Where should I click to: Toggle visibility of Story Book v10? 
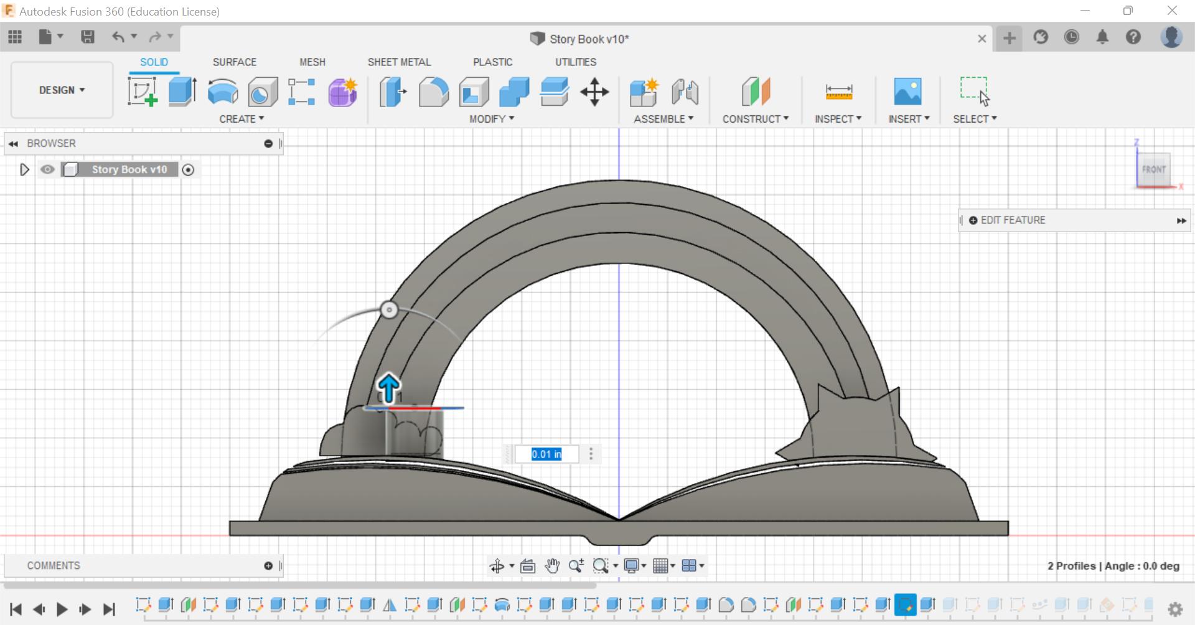(47, 169)
